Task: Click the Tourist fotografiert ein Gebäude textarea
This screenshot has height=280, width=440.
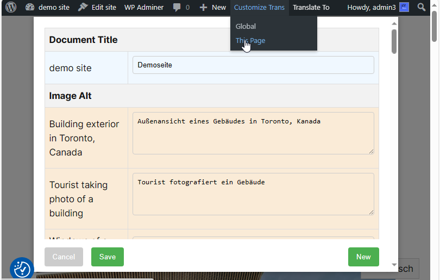Action: (x=253, y=194)
